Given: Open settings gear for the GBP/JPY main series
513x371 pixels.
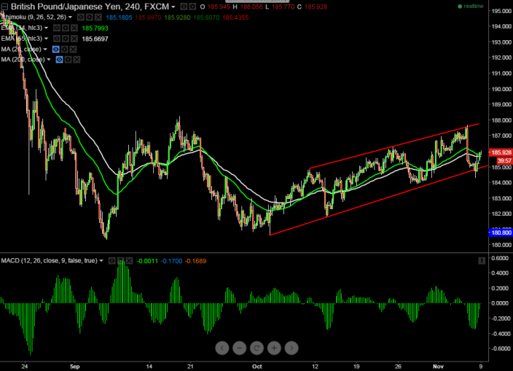Looking at the screenshot, I should tap(192, 7).
